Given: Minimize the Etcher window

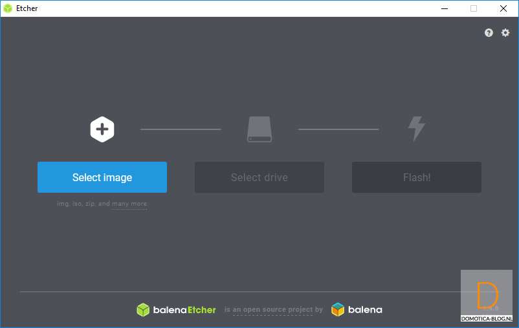Looking at the screenshot, I should [x=445, y=8].
